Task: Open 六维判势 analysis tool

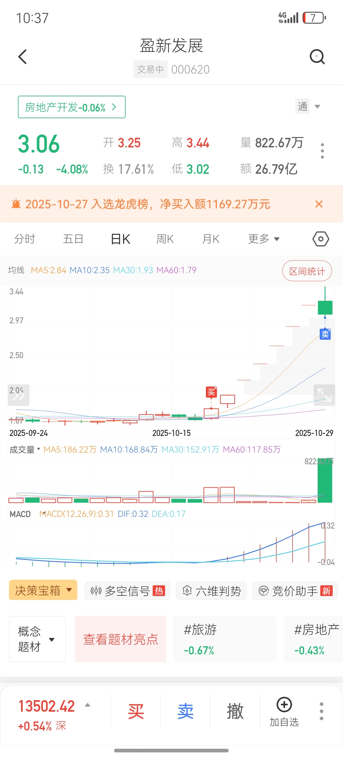Action: [211, 591]
